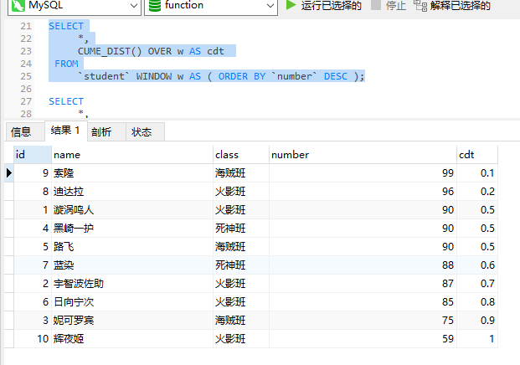Select the name cell 宇智波佐助
The width and height of the screenshot is (520, 365).
pos(132,284)
